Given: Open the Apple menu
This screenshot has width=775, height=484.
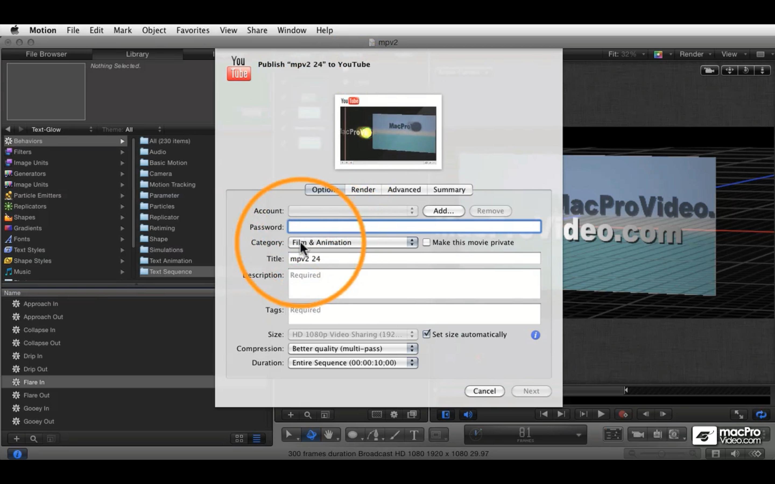Looking at the screenshot, I should tap(15, 30).
